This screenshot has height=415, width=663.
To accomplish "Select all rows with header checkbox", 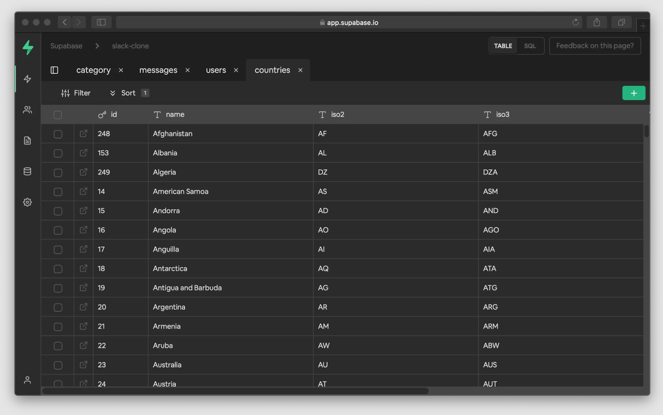I will tap(58, 115).
